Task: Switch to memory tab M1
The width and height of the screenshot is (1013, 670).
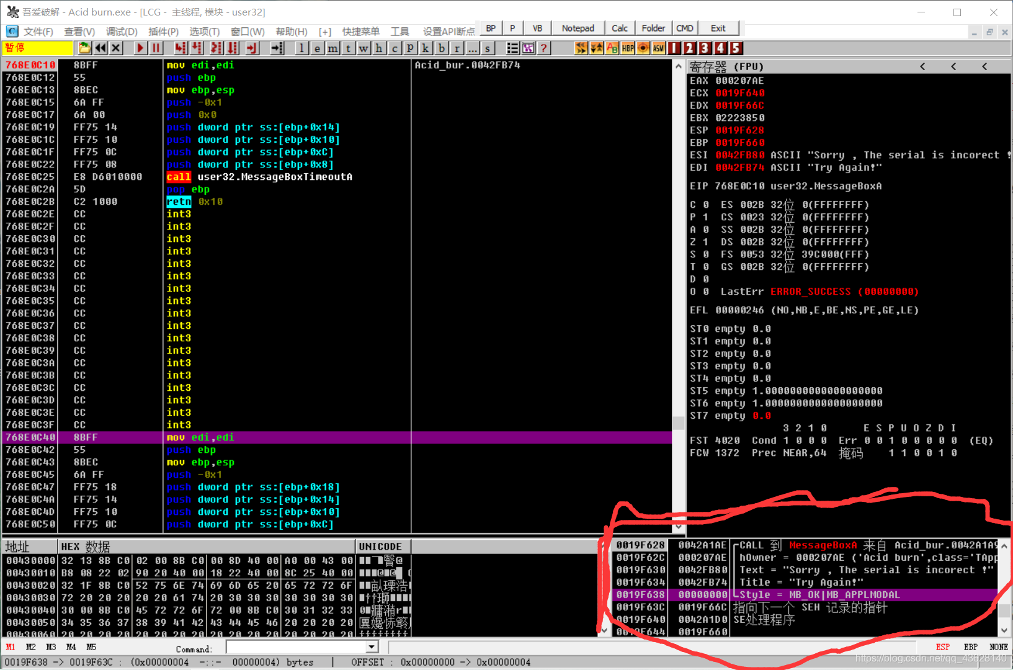Action: click(x=11, y=647)
